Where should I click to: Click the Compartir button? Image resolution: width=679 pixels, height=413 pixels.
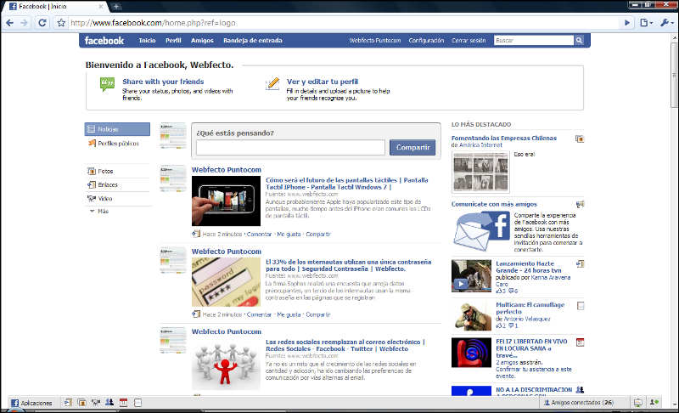(412, 147)
